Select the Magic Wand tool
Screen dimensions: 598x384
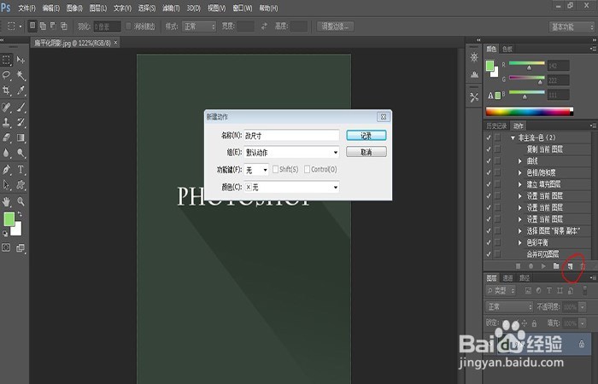tap(21, 75)
